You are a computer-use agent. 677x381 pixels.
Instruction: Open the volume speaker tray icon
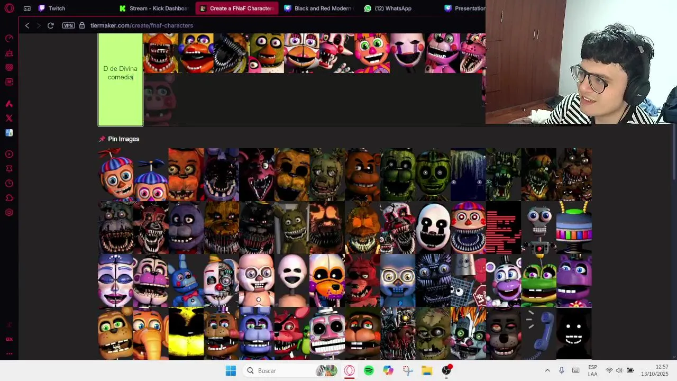pos(619,371)
